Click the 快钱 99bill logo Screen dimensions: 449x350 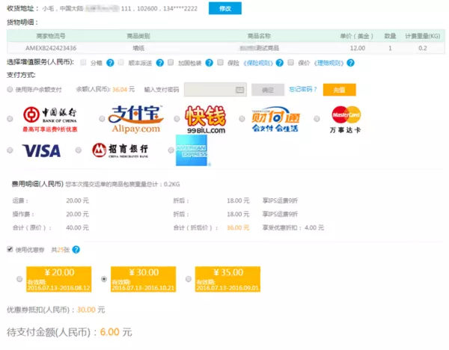pos(206,119)
